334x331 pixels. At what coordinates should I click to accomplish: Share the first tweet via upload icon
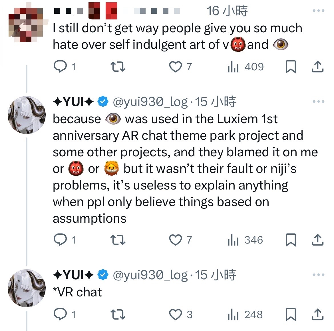318,67
